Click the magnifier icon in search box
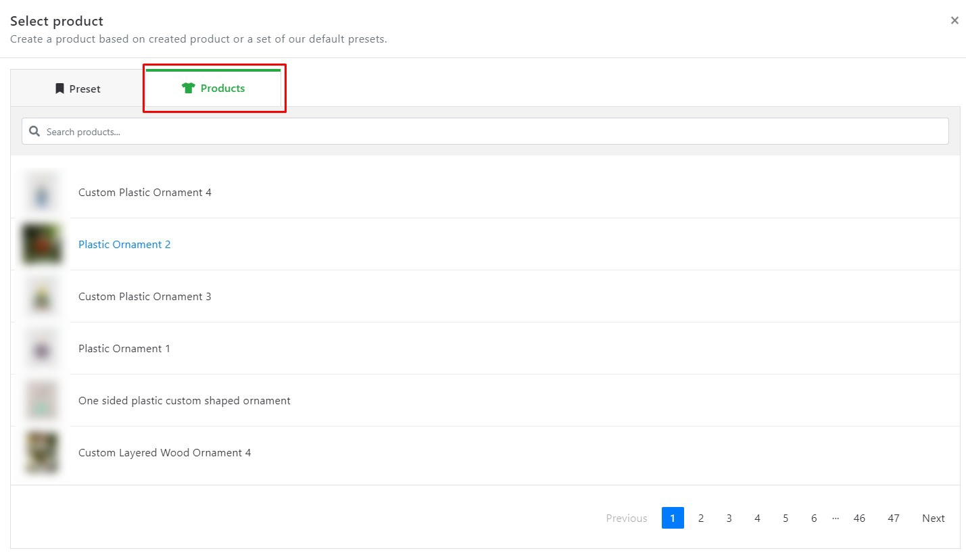 [34, 131]
